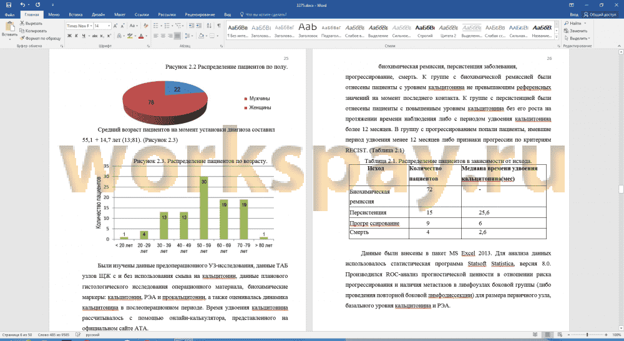Open the Файл tab

[x=9, y=14]
